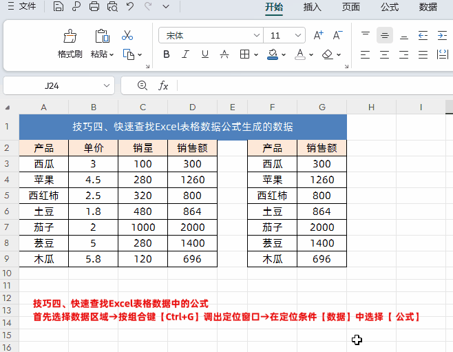Select the title cell 技巧四、快速查找Excel表格数据公式生成的数据
Screen dimensions: 453x352
click(x=183, y=127)
